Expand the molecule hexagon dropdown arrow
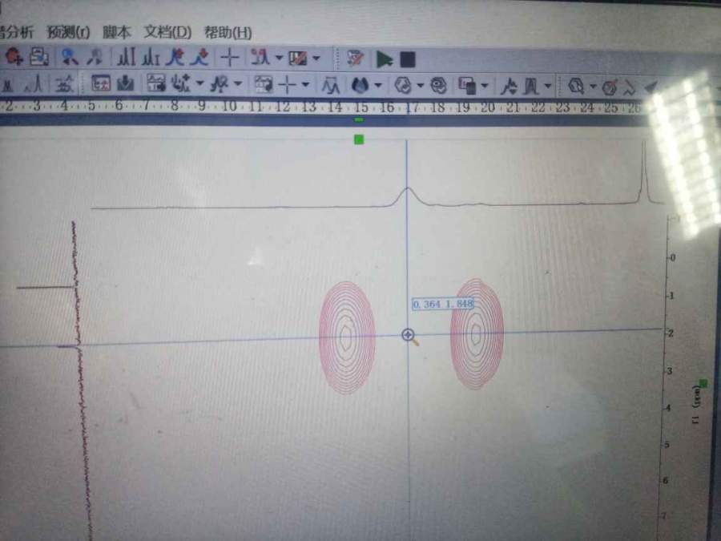The image size is (721, 541). coord(420,86)
